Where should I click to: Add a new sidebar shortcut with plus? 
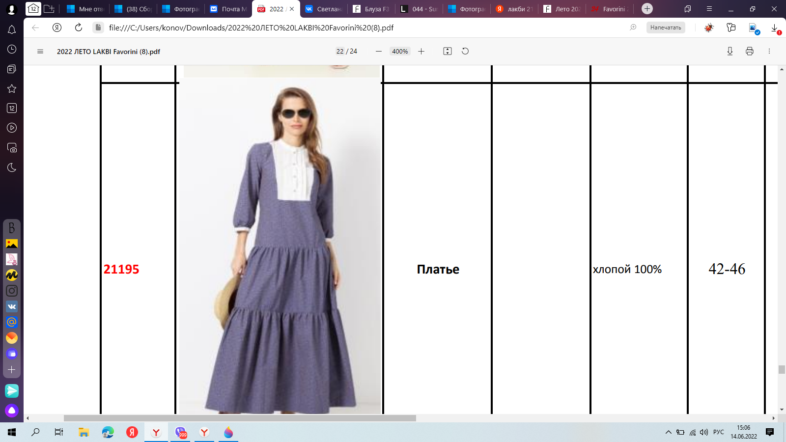click(12, 369)
